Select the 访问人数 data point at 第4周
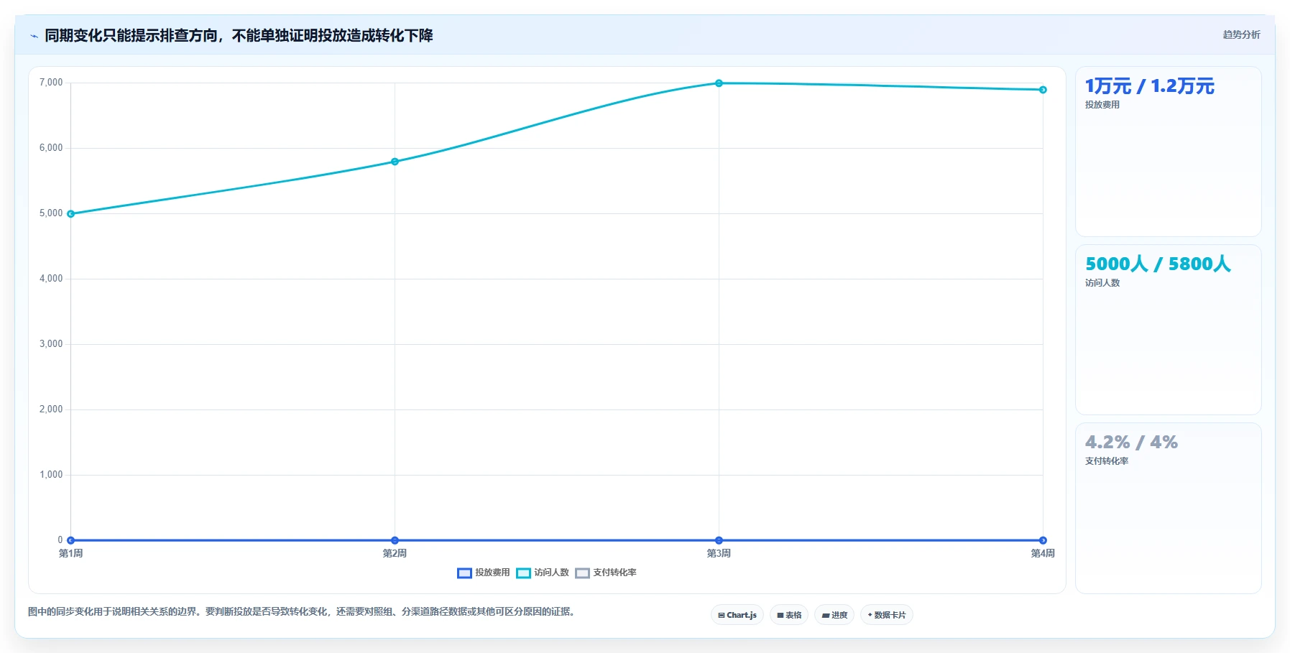 tap(1043, 90)
